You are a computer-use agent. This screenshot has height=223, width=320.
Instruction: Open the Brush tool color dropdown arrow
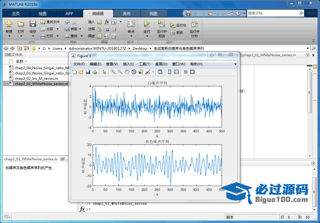[153, 72]
